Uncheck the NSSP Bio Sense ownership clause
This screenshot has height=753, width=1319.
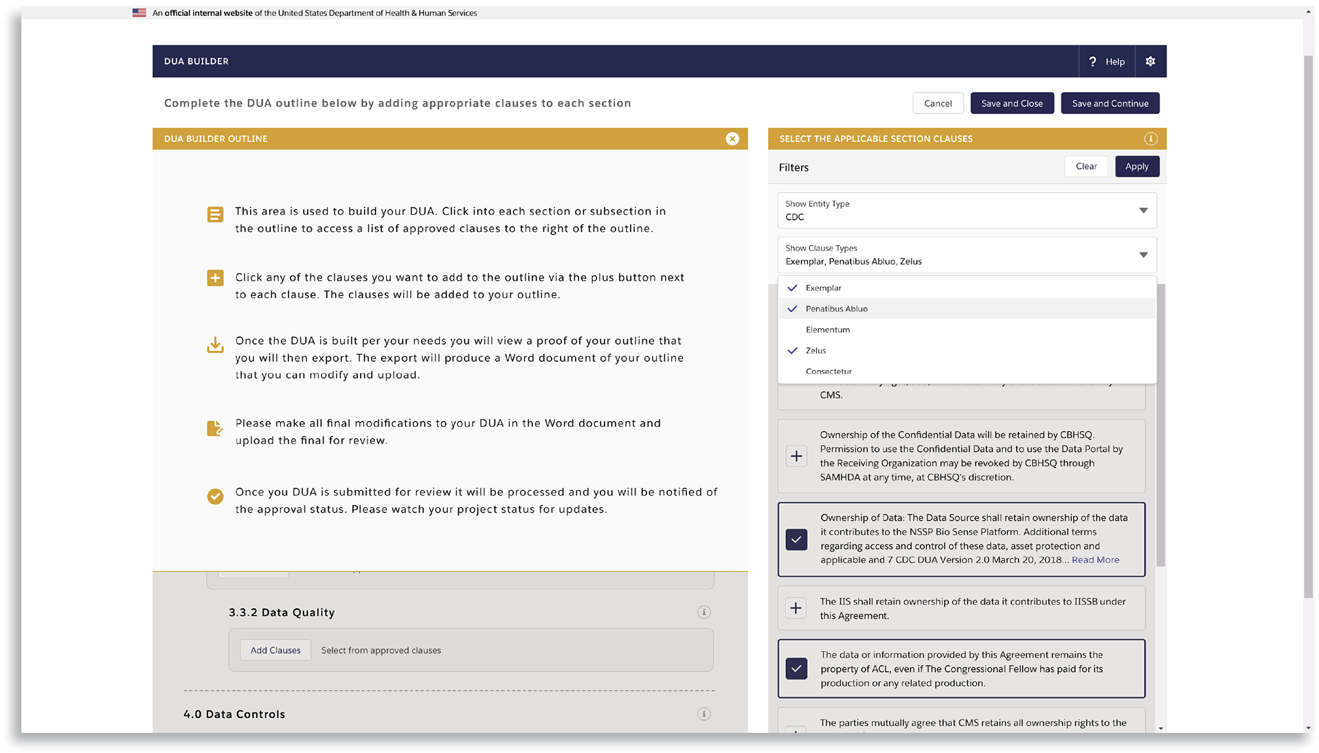tap(796, 540)
